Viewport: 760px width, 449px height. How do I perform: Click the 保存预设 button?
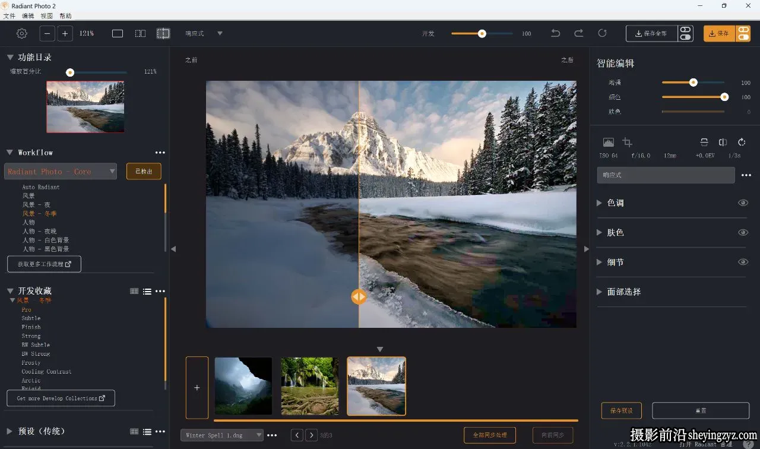tap(622, 410)
